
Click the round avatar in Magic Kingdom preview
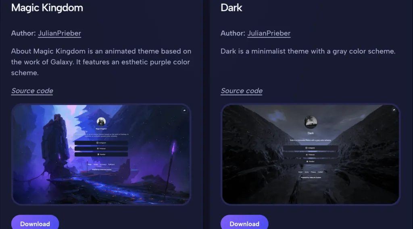point(101,122)
